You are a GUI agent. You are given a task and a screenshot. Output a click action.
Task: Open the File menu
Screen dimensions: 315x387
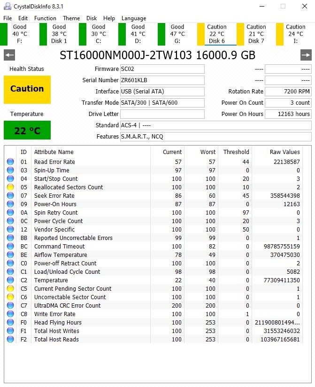pyautogui.click(x=8, y=18)
